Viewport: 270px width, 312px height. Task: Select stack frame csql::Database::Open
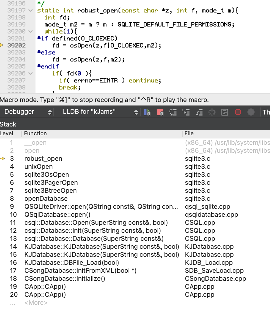pos(135,222)
